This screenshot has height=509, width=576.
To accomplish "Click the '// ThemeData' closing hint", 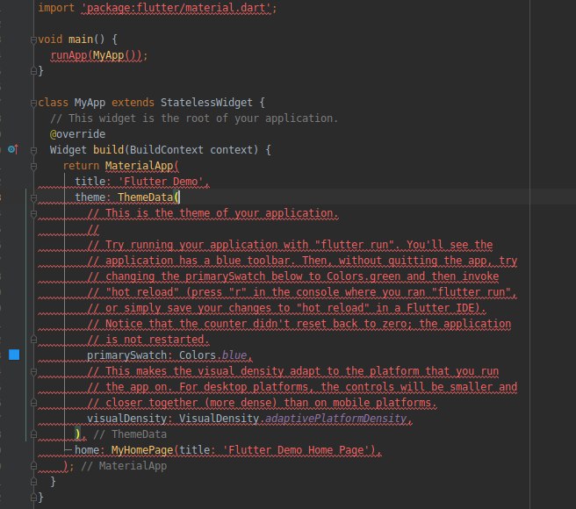I will pos(130,434).
